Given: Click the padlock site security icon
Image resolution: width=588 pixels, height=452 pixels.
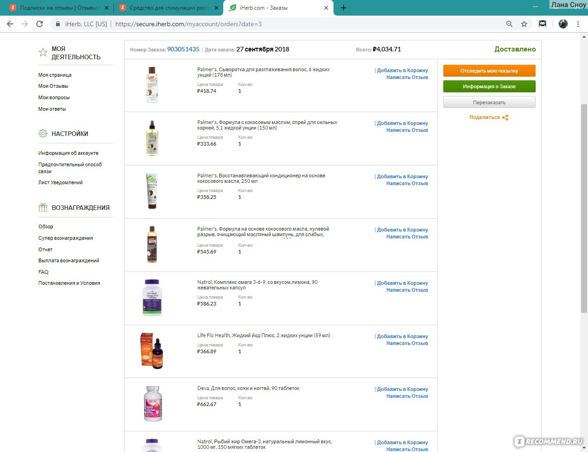Looking at the screenshot, I should tap(58, 24).
